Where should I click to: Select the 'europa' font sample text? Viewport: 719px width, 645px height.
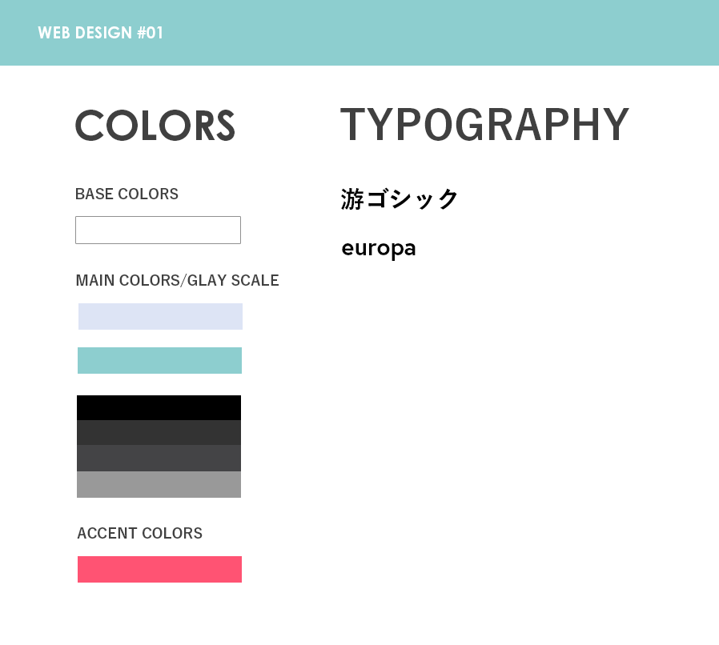pyautogui.click(x=379, y=248)
